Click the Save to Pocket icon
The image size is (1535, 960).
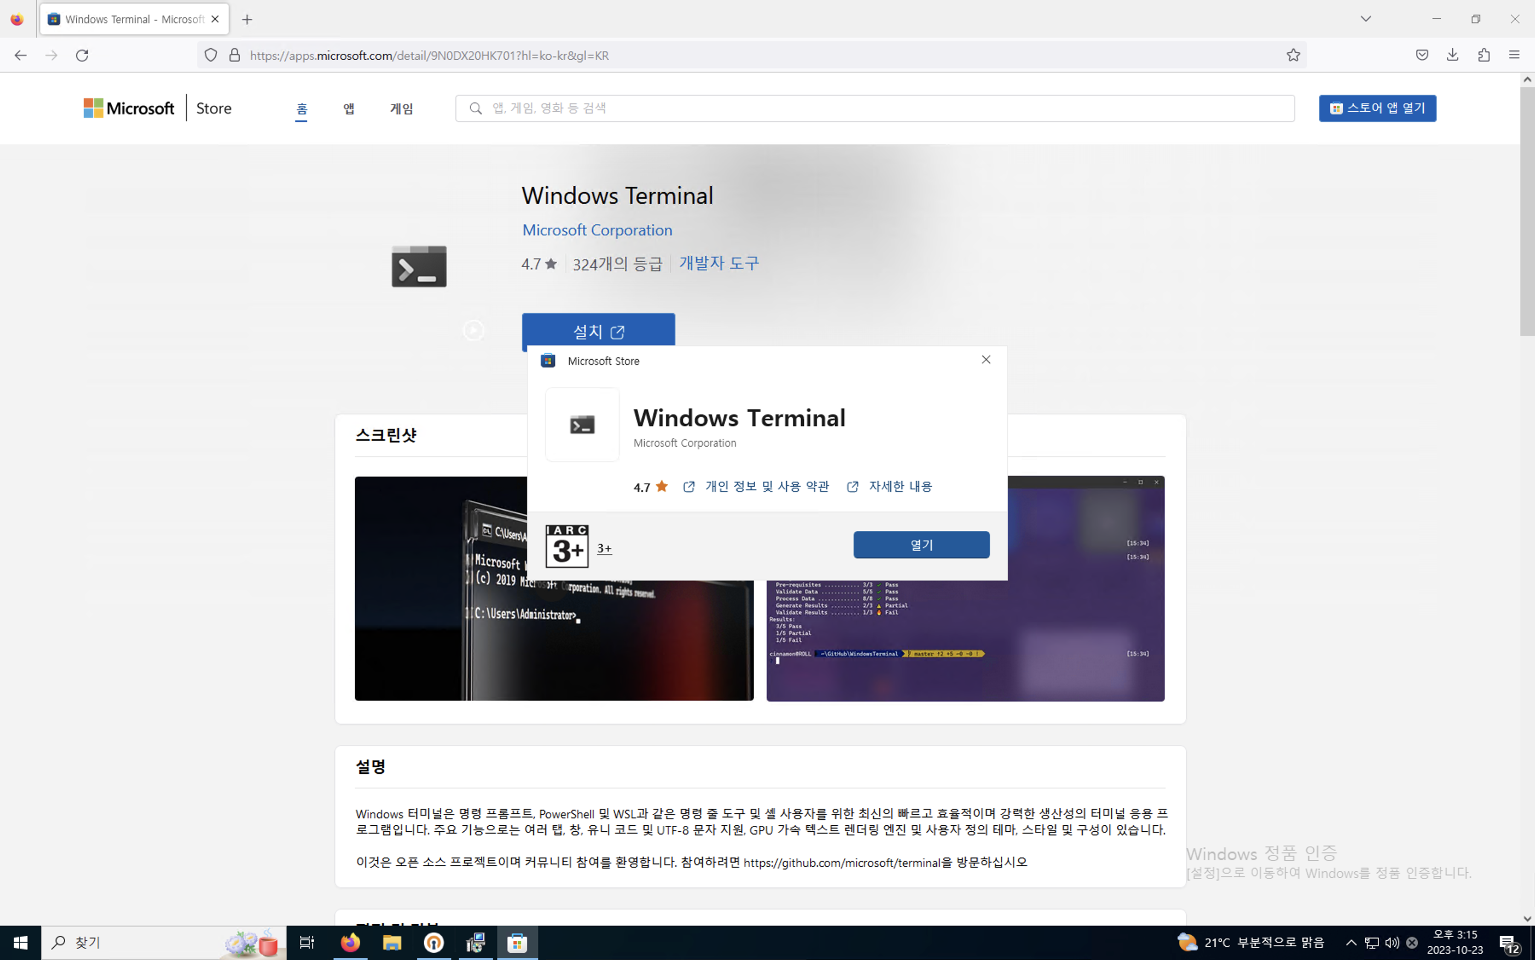[x=1422, y=55]
